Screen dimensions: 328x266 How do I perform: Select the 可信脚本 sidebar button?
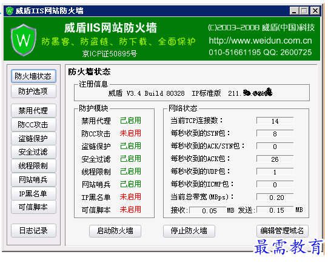pyautogui.click(x=33, y=207)
